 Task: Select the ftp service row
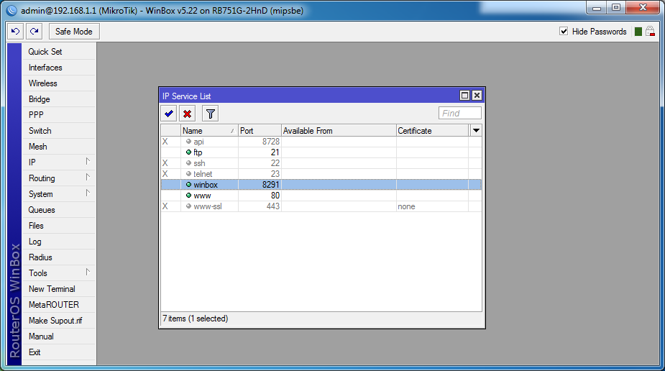tap(321, 152)
